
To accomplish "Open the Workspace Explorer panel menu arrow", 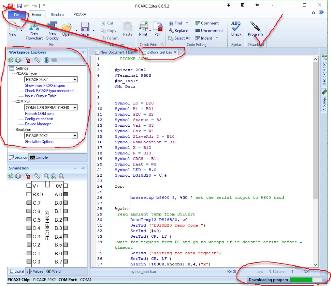I will tap(75, 52).
